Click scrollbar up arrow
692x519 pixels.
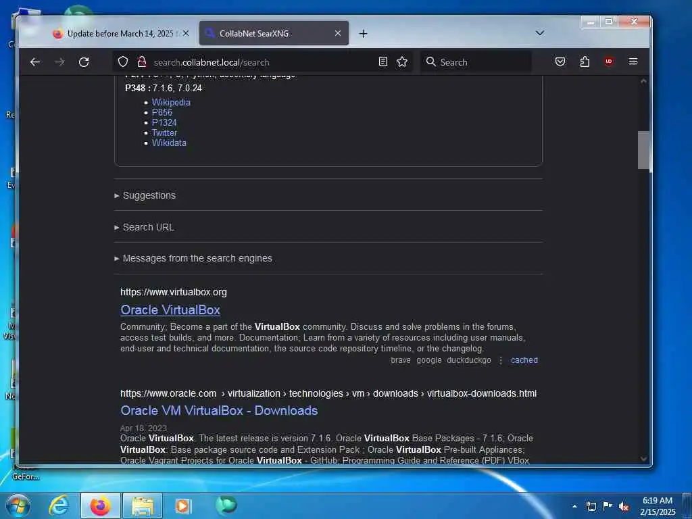[x=643, y=81]
